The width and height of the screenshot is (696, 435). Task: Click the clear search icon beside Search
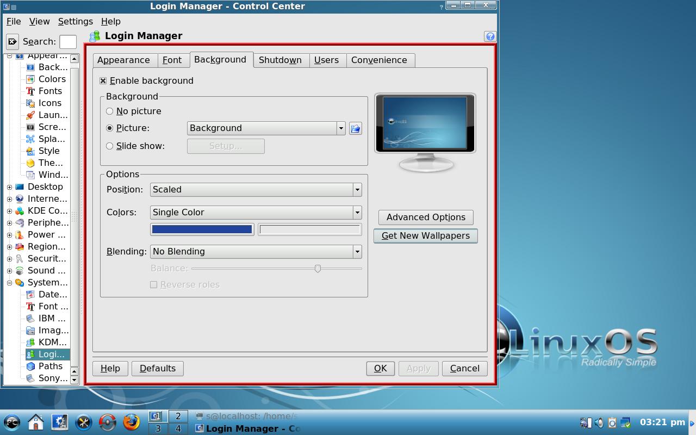pos(12,41)
